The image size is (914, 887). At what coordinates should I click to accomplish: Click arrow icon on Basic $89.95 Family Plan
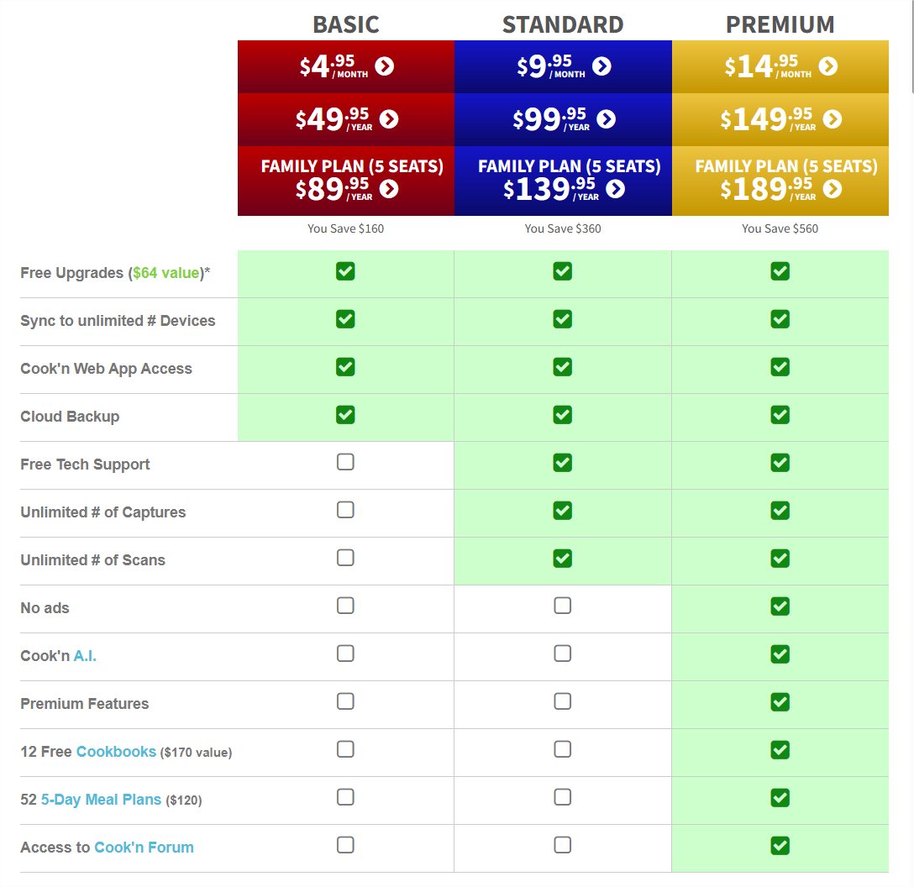coord(389,189)
